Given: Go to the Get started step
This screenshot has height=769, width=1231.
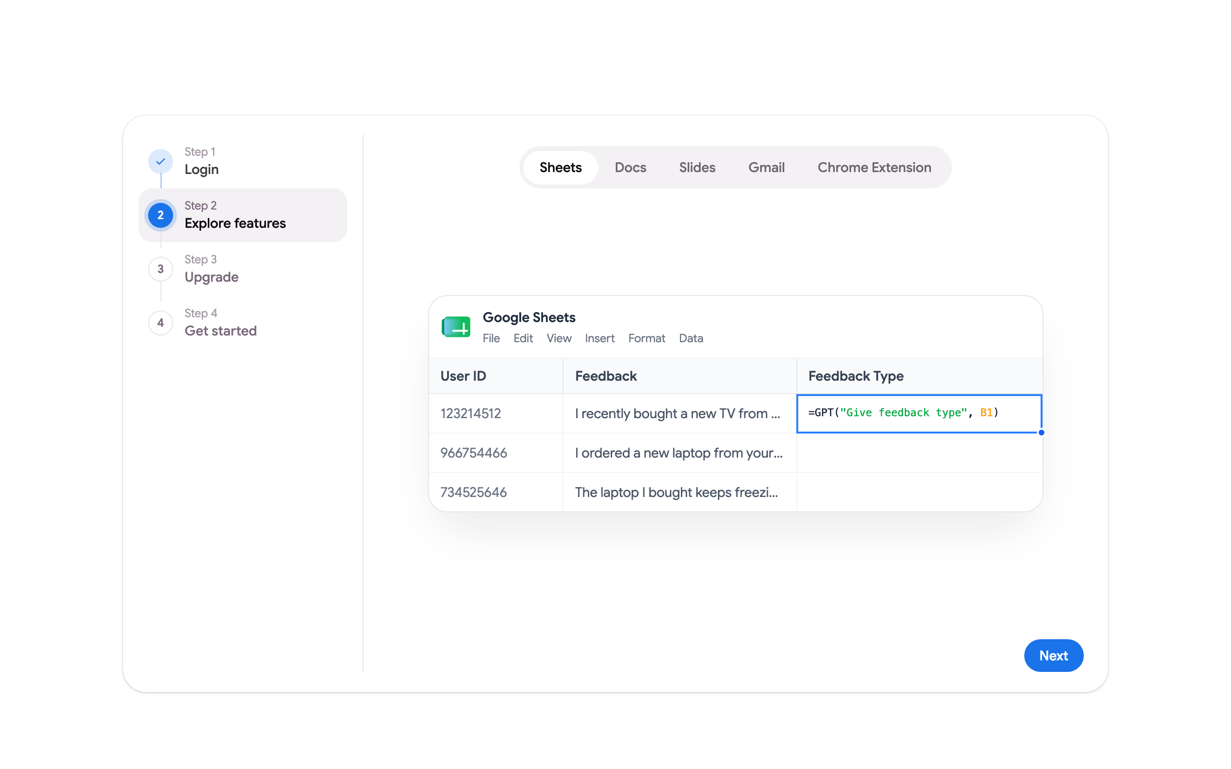Looking at the screenshot, I should tap(243, 323).
